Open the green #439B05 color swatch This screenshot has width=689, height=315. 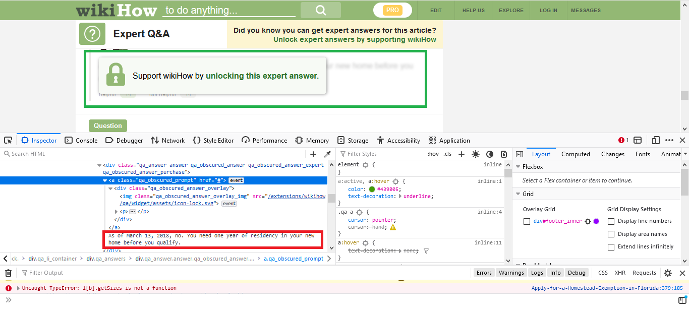pos(372,190)
